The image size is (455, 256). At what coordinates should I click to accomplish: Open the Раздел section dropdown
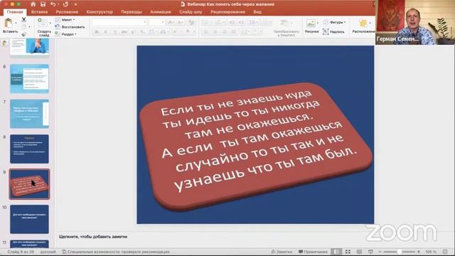pyautogui.click(x=66, y=34)
